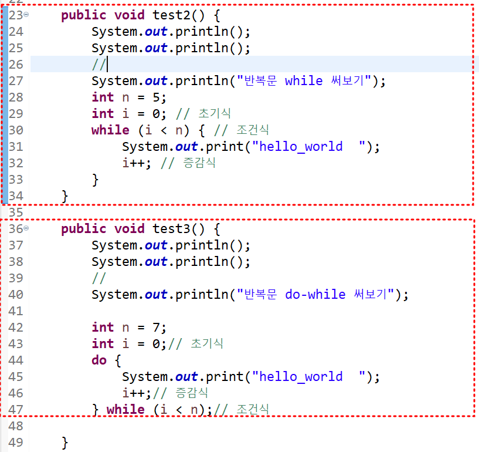Click line number 41 in the gutter
Image resolution: width=479 pixels, height=452 pixels.
pos(16,311)
